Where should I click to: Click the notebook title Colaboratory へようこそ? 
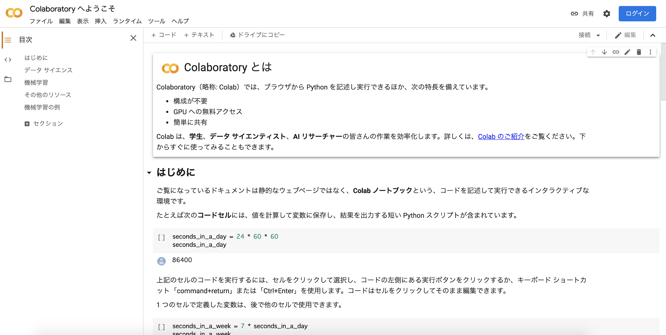pyautogui.click(x=72, y=9)
